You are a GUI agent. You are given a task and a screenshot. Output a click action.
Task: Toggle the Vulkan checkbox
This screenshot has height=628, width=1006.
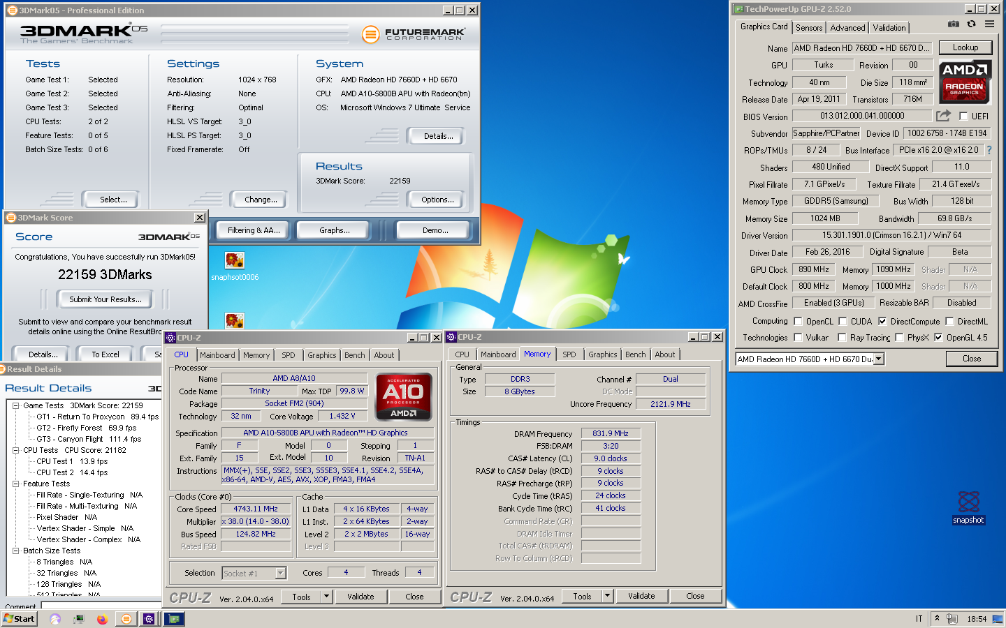(798, 338)
